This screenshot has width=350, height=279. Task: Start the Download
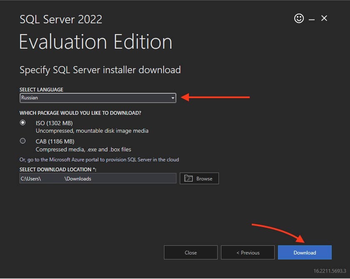pyautogui.click(x=305, y=253)
